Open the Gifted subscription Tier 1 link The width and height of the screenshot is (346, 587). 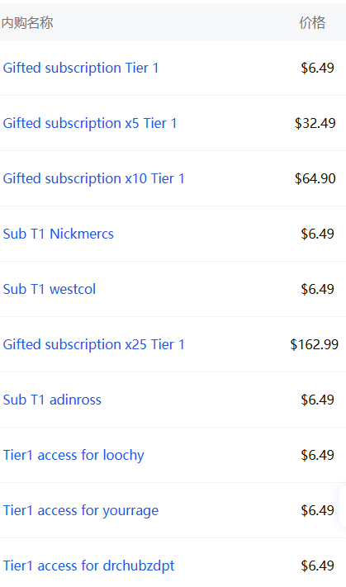tap(81, 69)
